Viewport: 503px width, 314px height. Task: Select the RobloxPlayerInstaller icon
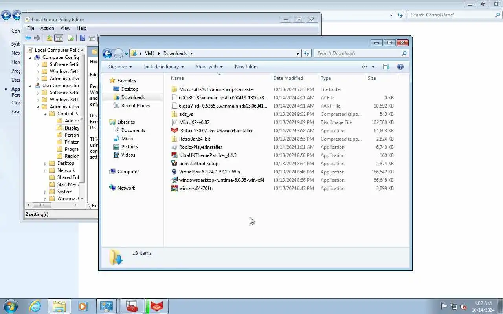point(174,147)
